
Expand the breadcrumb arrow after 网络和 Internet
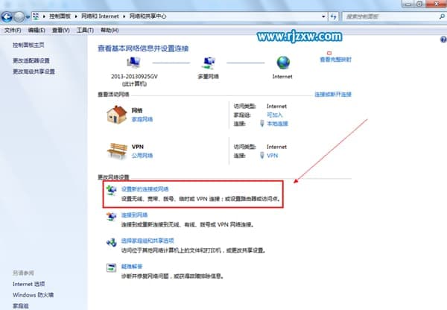[x=124, y=16]
